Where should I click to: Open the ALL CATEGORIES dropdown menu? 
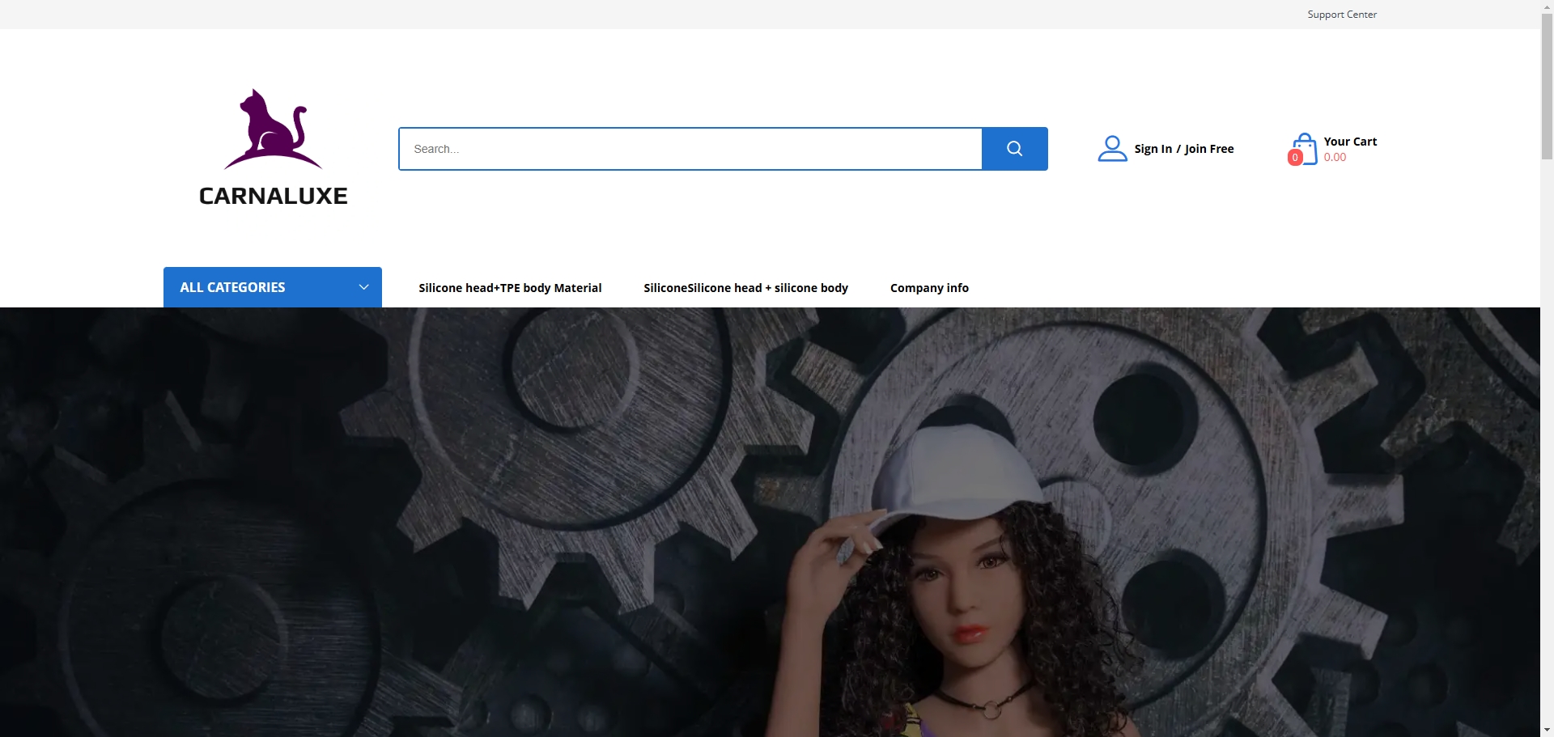point(233,287)
